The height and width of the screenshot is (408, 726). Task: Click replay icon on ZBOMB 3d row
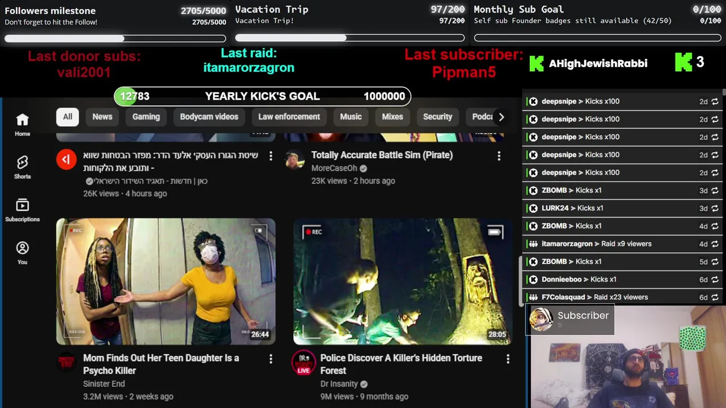pyautogui.click(x=715, y=190)
